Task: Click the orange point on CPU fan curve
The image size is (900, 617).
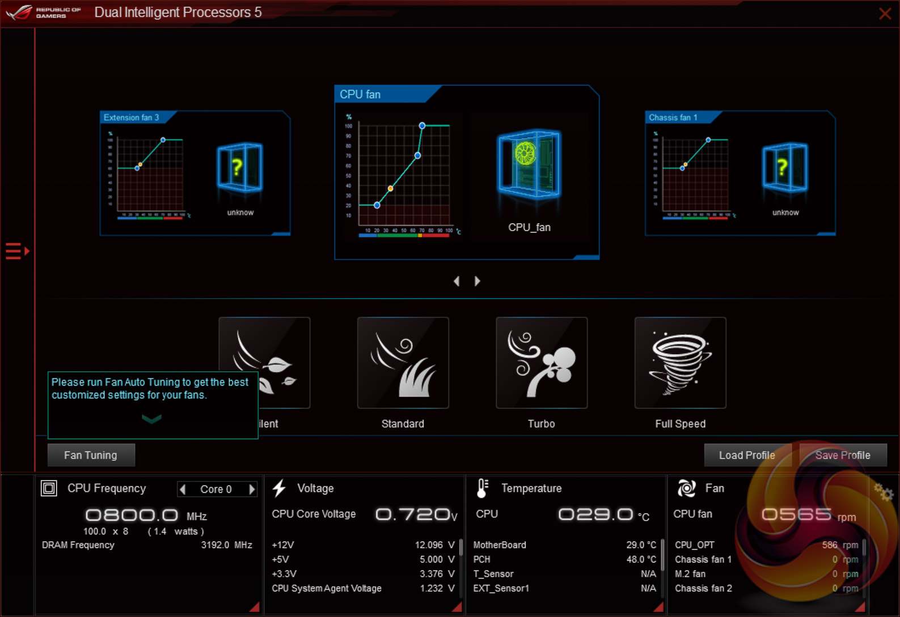Action: [x=390, y=188]
